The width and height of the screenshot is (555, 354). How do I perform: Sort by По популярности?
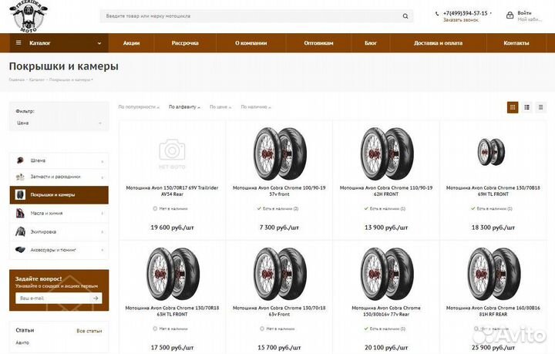[139, 107]
